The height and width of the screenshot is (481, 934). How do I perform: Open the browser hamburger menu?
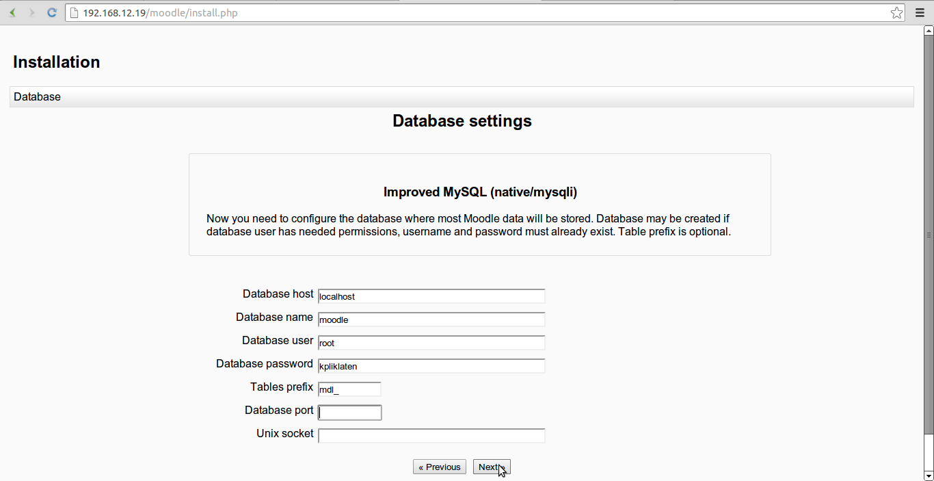pyautogui.click(x=920, y=12)
